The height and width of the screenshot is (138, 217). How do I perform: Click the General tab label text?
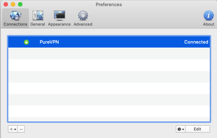[x=38, y=24]
